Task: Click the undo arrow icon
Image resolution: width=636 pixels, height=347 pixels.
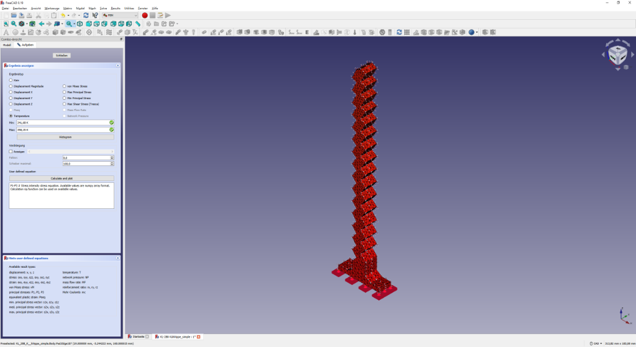Action: [63, 15]
